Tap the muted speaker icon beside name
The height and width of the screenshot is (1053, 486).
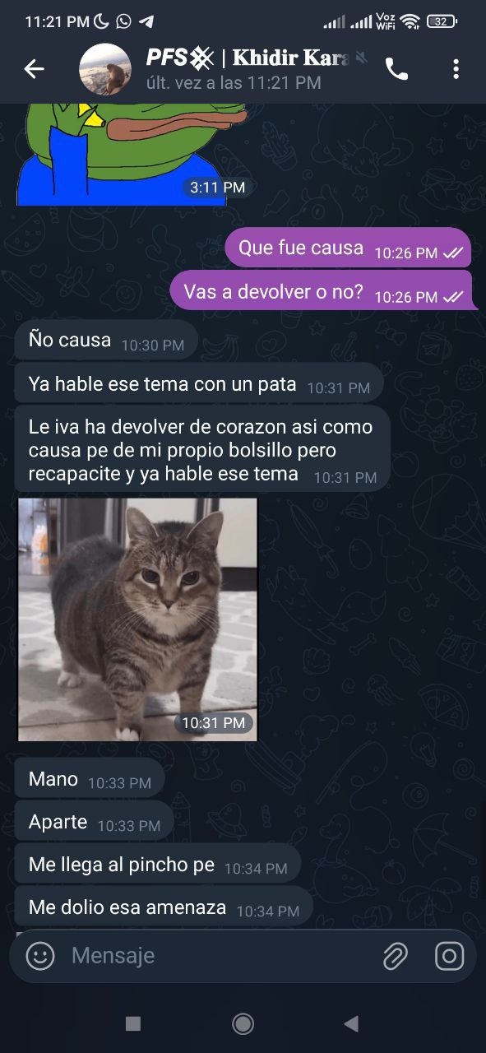pos(361,58)
